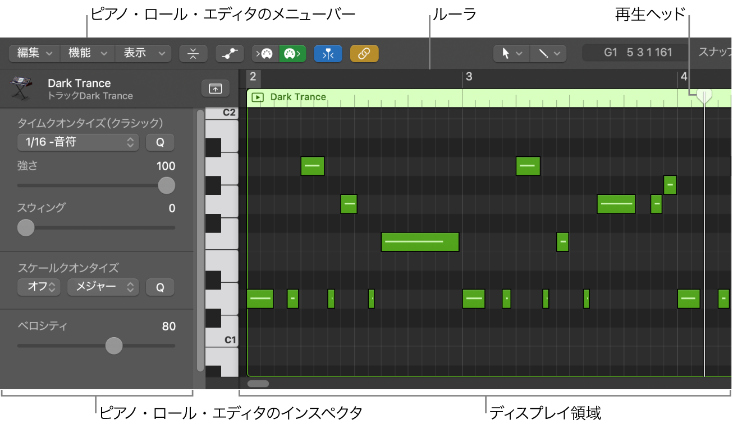Click the C1 piano key
The width and height of the screenshot is (733, 429).
click(222, 339)
